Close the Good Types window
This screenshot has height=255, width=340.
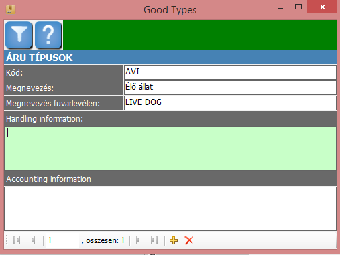point(322,7)
